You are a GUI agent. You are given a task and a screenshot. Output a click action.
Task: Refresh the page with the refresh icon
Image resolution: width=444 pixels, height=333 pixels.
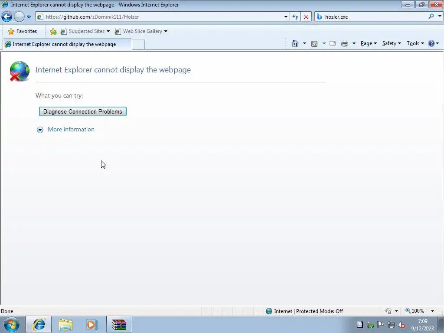[295, 17]
